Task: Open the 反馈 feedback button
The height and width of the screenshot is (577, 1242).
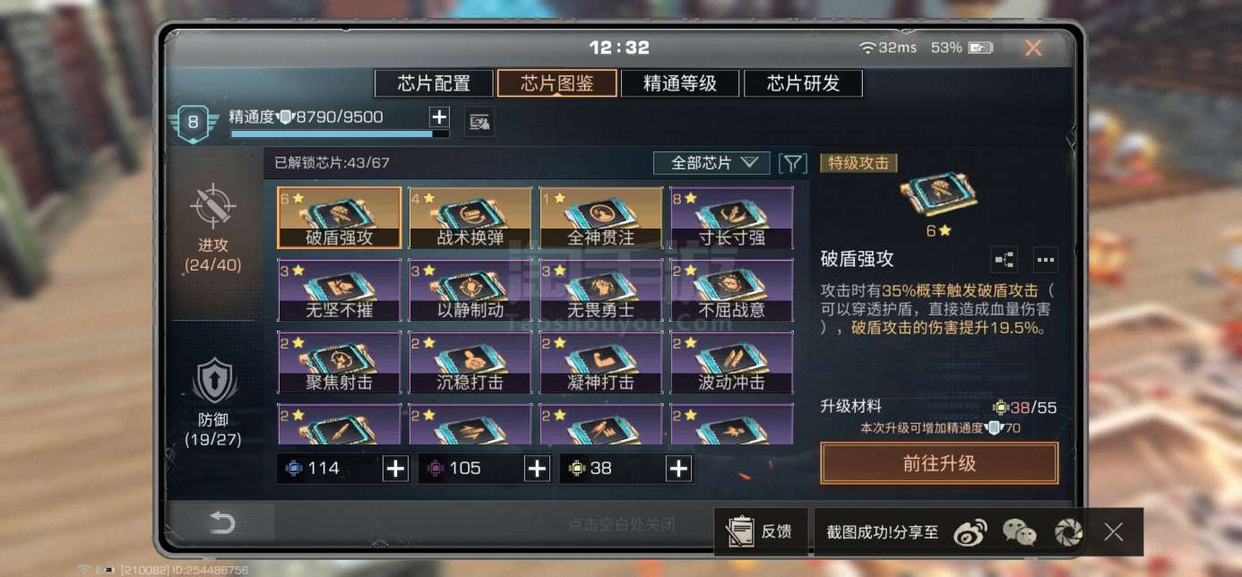Action: pos(761,532)
